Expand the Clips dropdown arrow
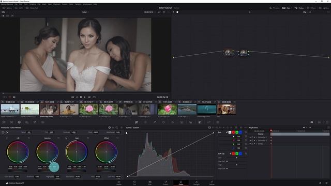 click(292, 8)
